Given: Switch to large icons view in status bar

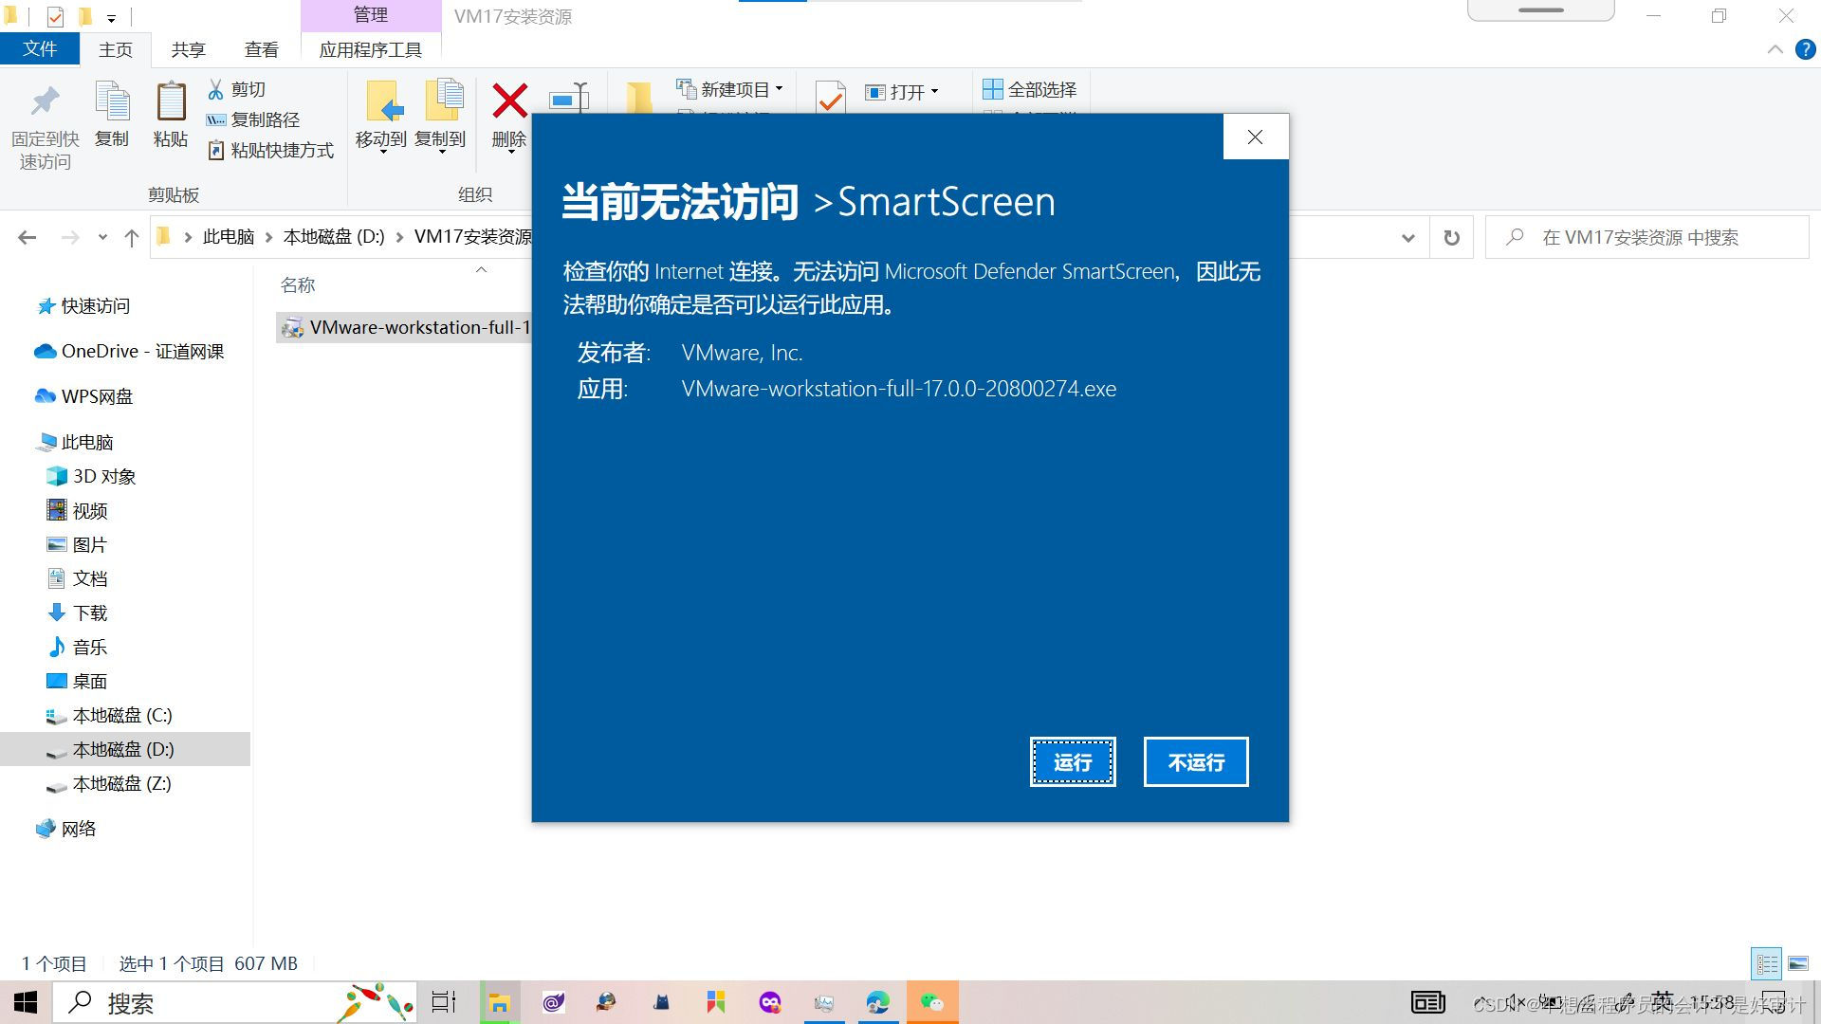Looking at the screenshot, I should [1798, 964].
